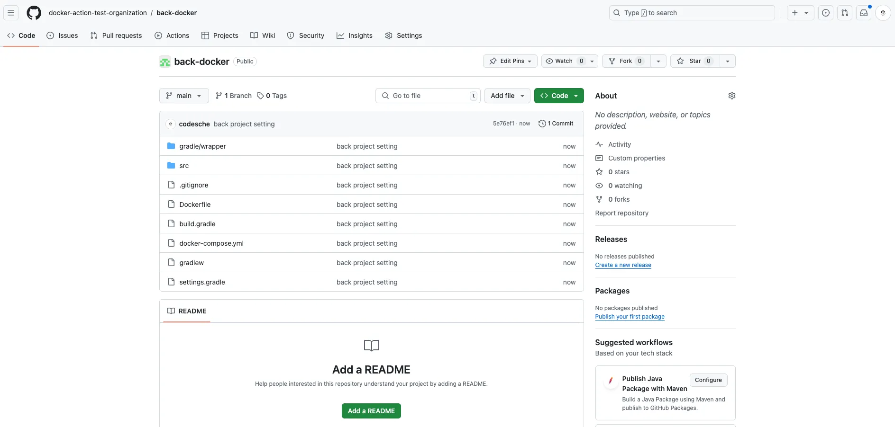Viewport: 895px width, 427px height.
Task: Fork the back-docker repository
Action: pos(626,61)
